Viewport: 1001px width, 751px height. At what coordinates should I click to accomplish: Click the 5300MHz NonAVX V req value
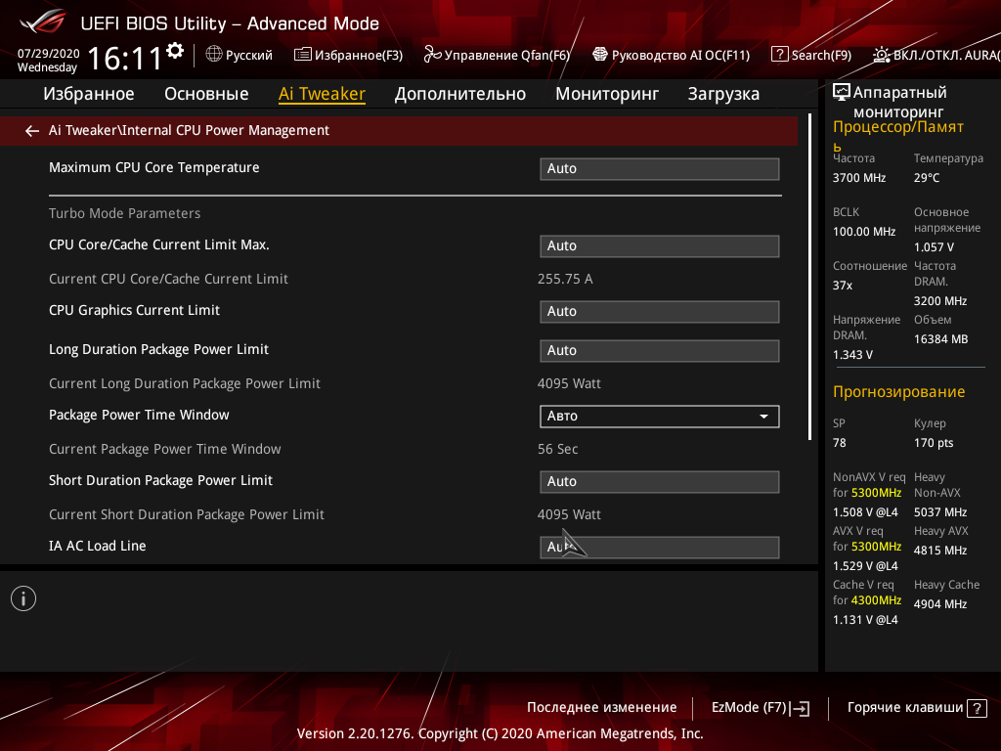point(876,493)
